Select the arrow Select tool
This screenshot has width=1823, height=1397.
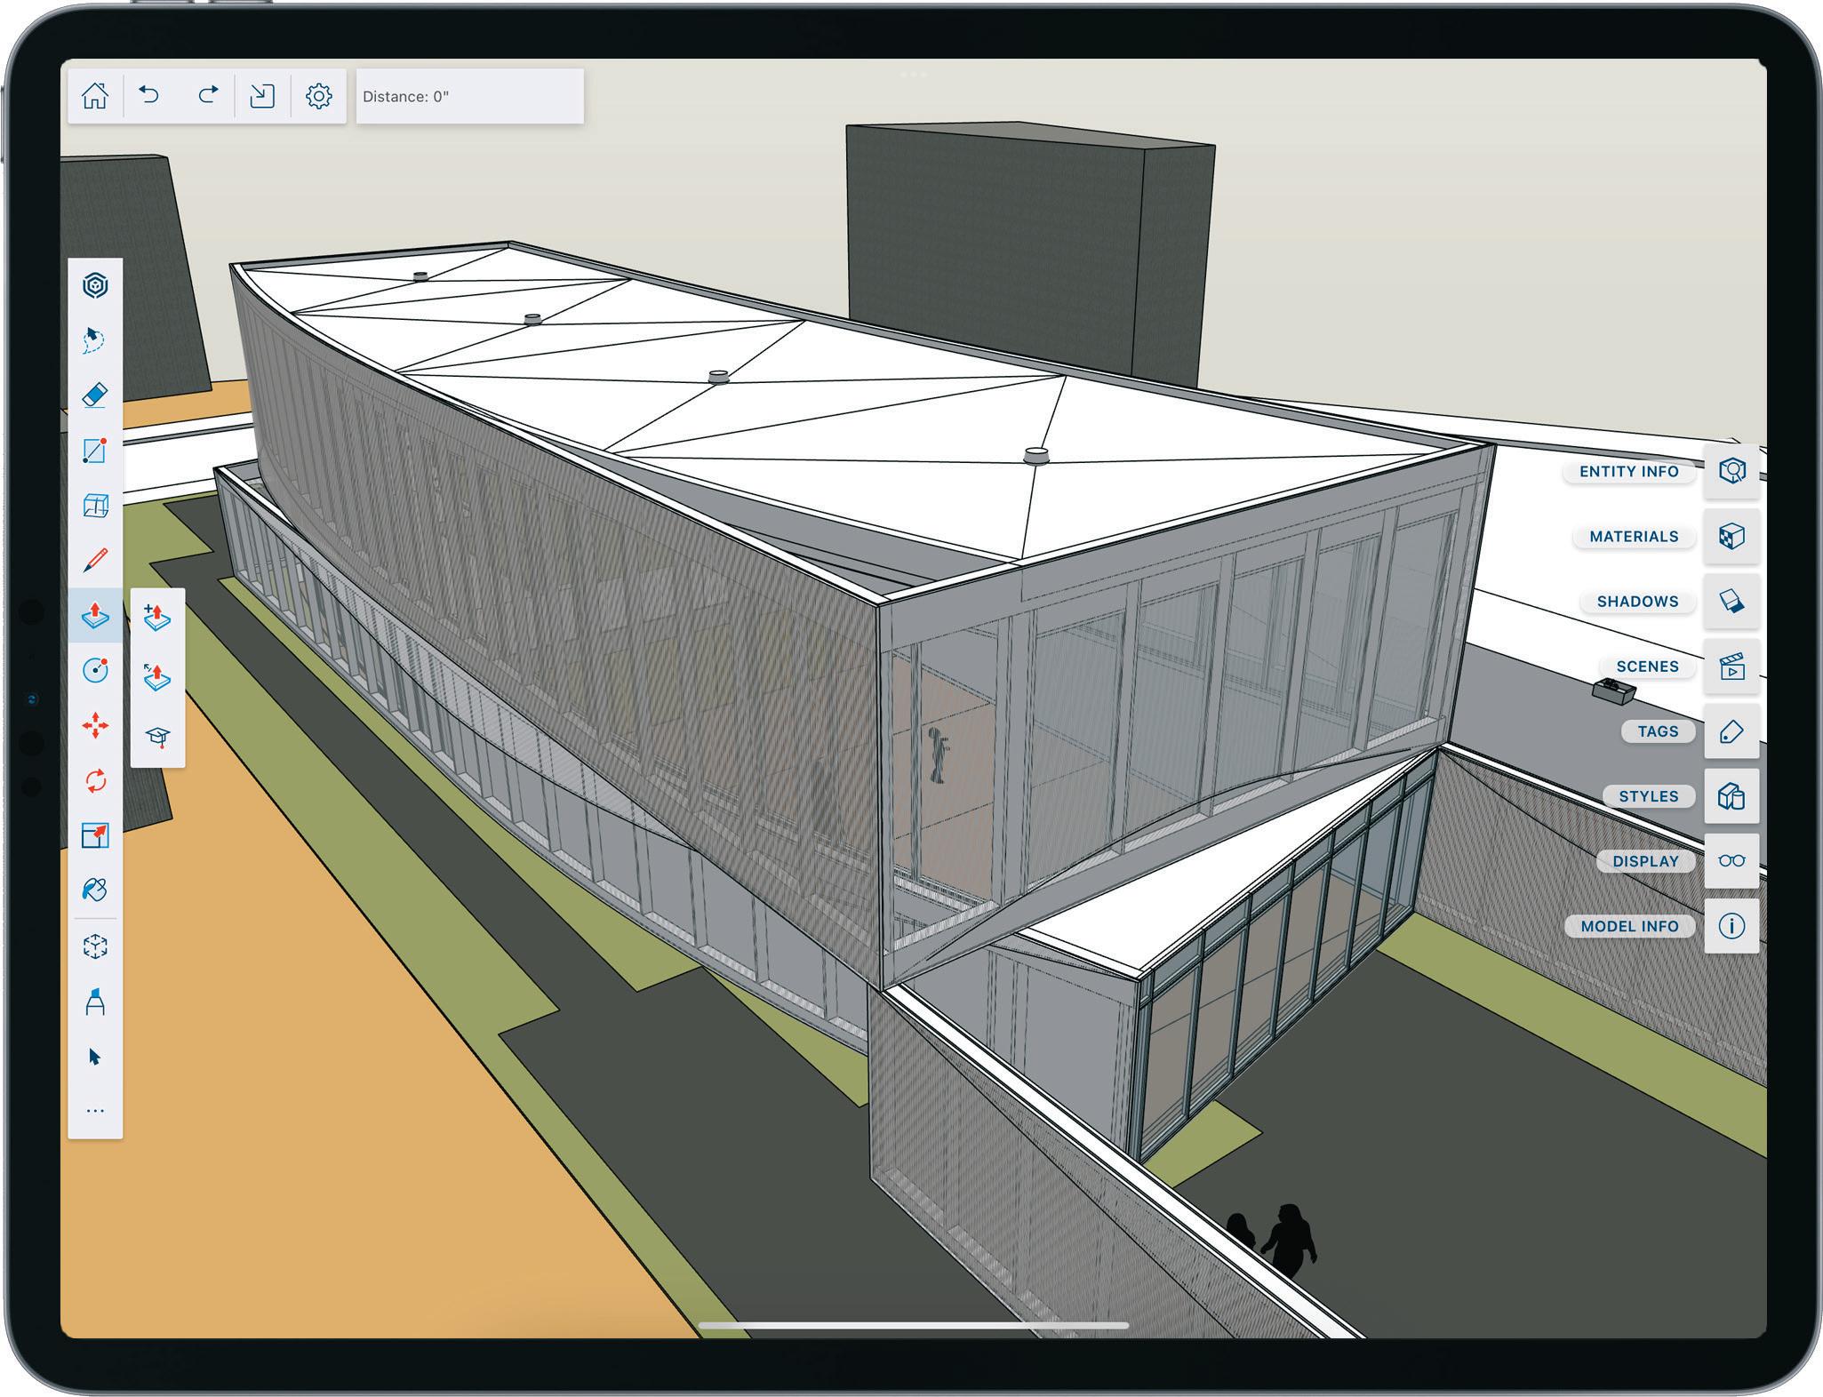pyautogui.click(x=95, y=1057)
